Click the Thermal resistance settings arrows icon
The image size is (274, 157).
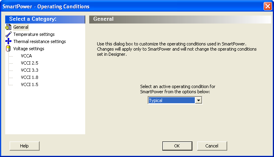pyautogui.click(x=8, y=41)
